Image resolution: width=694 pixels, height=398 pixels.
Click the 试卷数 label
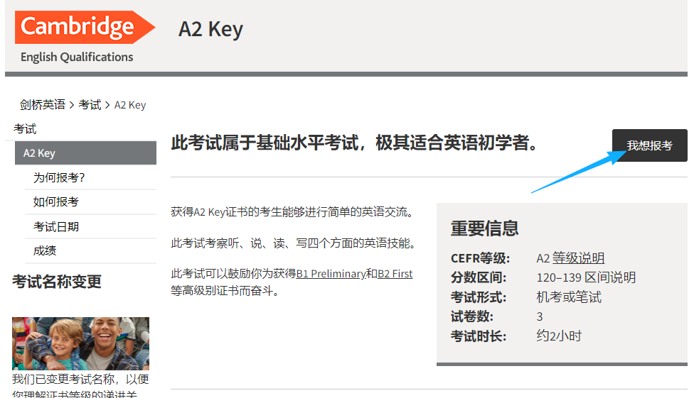[472, 316]
